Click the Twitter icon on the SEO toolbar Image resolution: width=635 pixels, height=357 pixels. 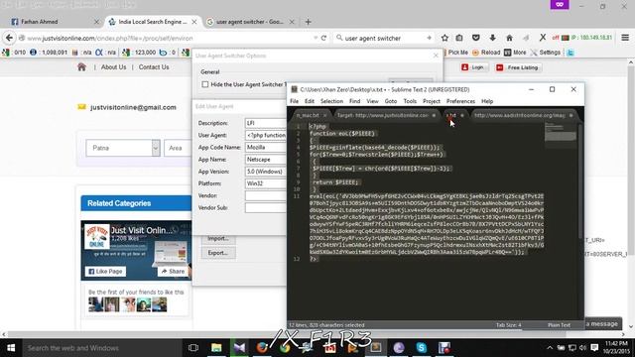coord(571,53)
